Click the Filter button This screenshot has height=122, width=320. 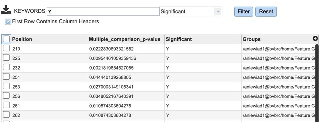[244, 11]
